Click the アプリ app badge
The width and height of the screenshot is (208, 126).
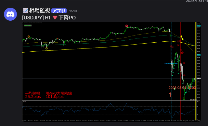point(59,11)
